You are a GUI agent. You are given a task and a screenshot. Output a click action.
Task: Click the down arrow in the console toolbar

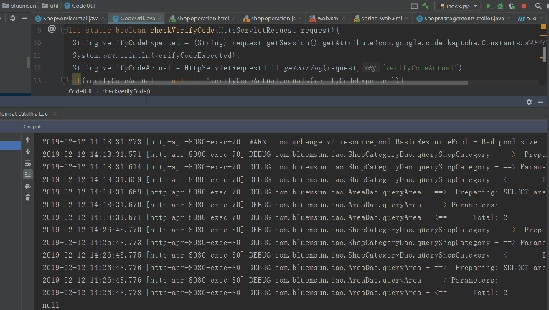coord(28,151)
